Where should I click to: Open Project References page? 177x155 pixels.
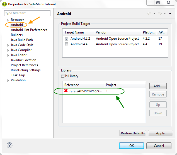coord(24,65)
